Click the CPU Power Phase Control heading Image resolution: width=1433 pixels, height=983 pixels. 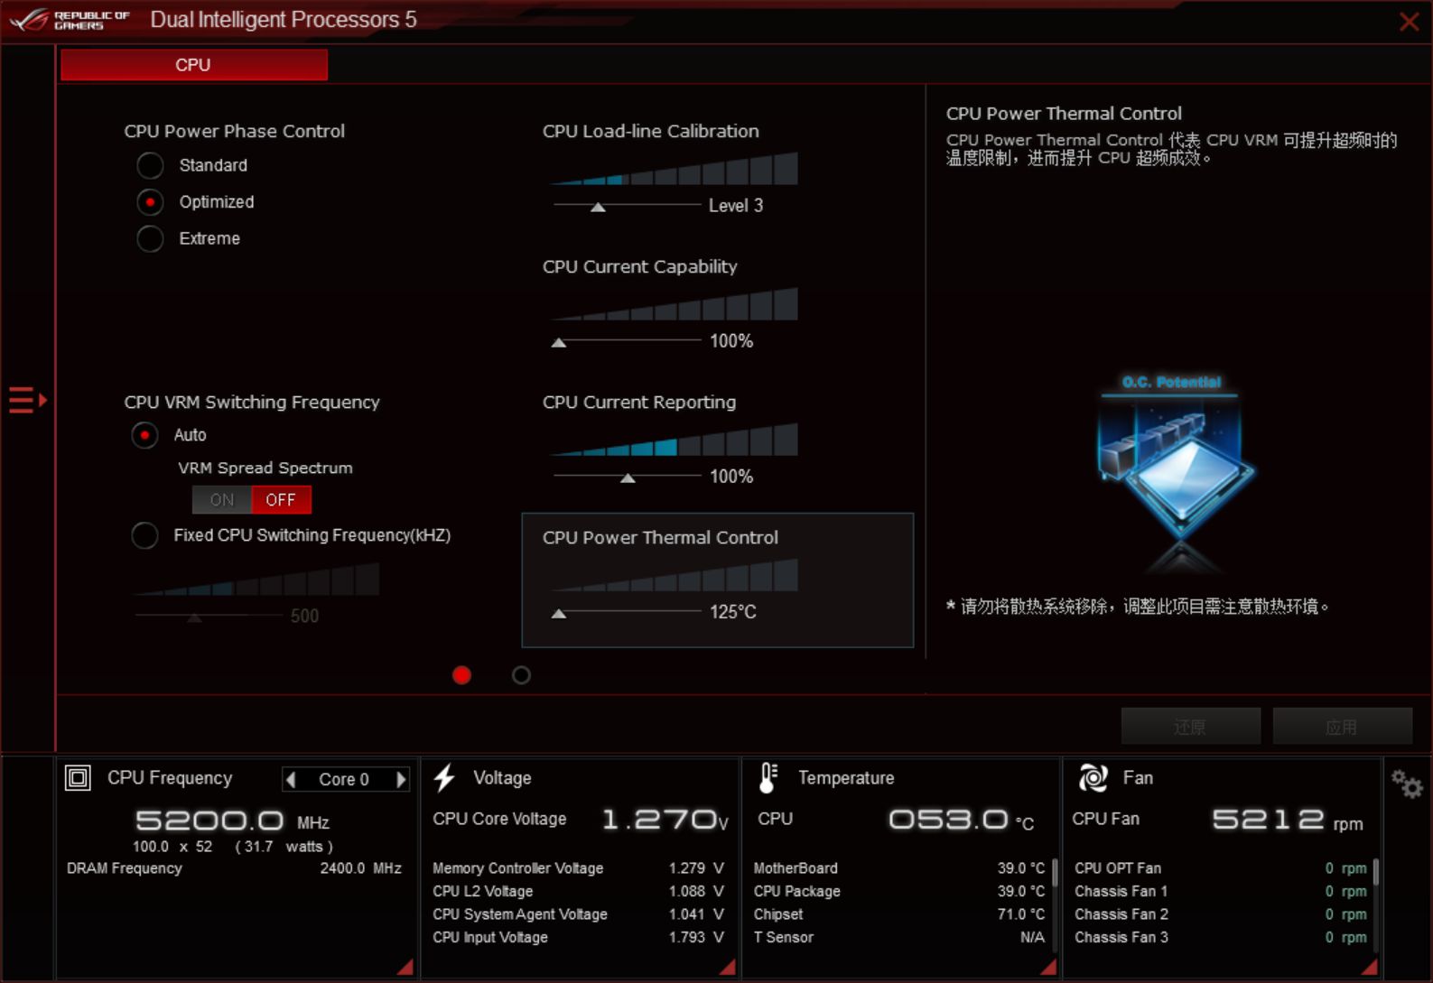pos(235,131)
